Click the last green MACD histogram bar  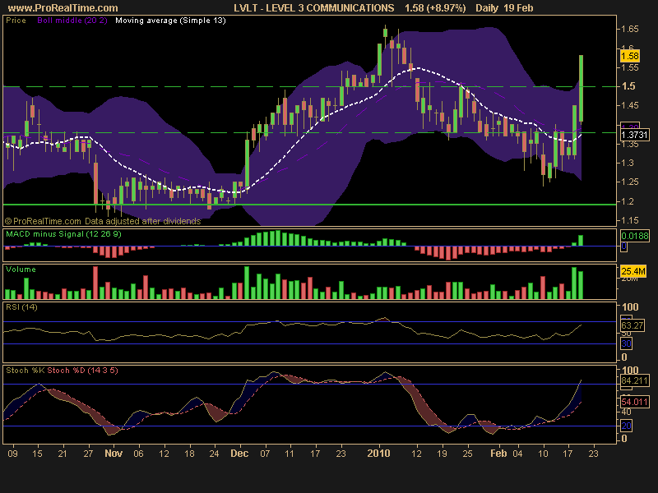pyautogui.click(x=581, y=241)
